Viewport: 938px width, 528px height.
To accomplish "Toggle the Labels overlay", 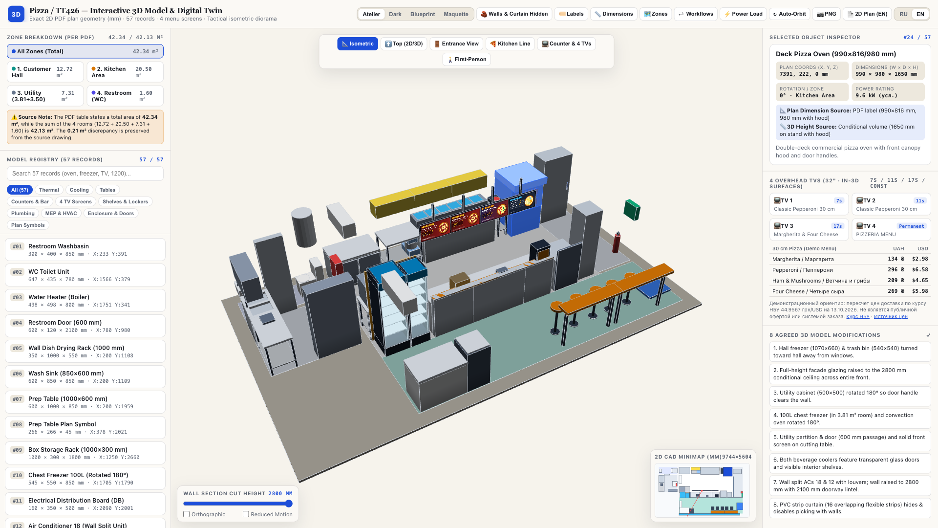I will (x=571, y=14).
